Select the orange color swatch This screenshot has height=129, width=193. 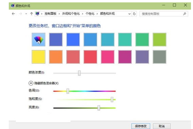point(56,57)
